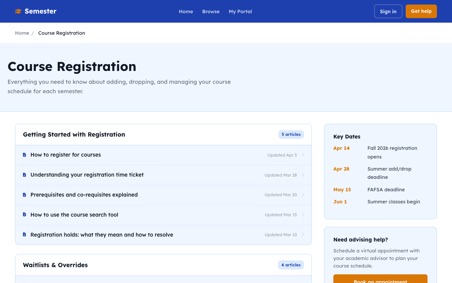Click Updated Mar 15 timestamp
This screenshot has height=283, width=452.
tap(281, 215)
